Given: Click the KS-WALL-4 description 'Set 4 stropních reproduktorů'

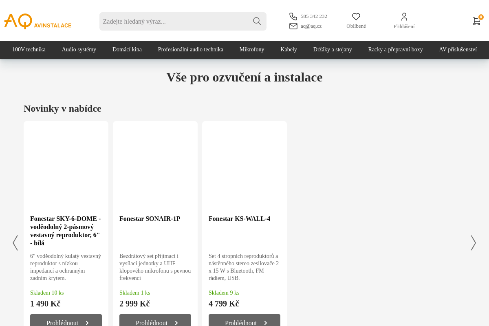Looking at the screenshot, I should tap(244, 267).
